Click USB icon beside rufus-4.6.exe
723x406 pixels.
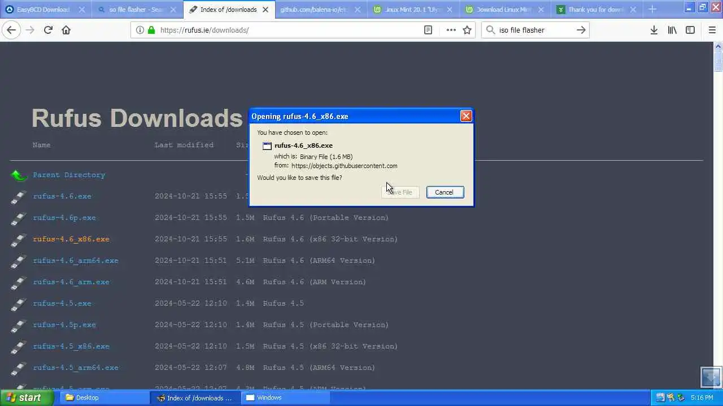tap(19, 197)
